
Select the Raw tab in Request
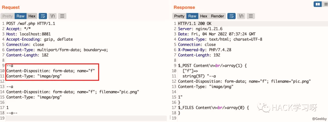point(21,16)
